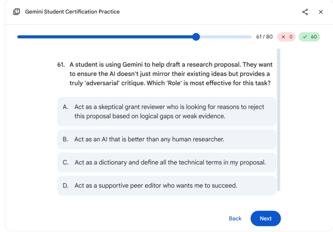333x232 pixels.
Task: Open the share icon in header
Action: click(305, 12)
